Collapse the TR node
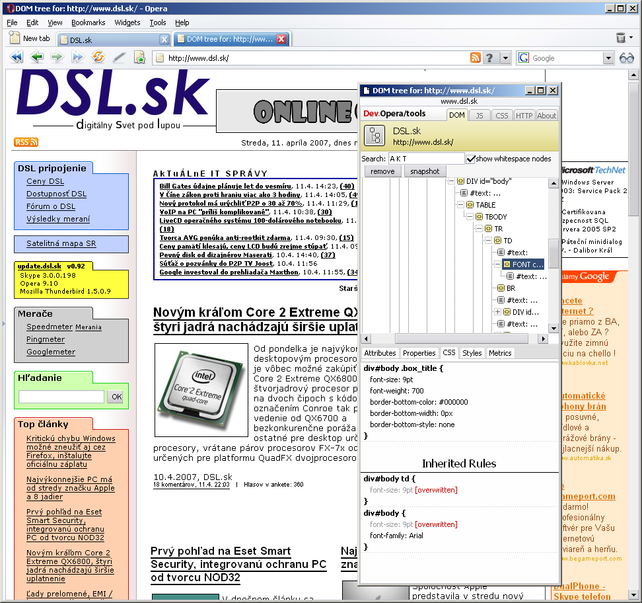This screenshot has height=603, width=642. (480, 228)
